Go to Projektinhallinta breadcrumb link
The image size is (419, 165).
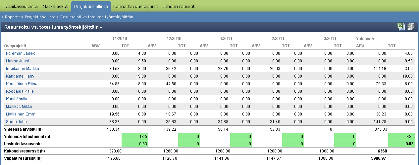[x=40, y=16]
